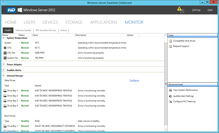Click the Description column header
The height and width of the screenshot is (133, 219).
(x=101, y=35)
